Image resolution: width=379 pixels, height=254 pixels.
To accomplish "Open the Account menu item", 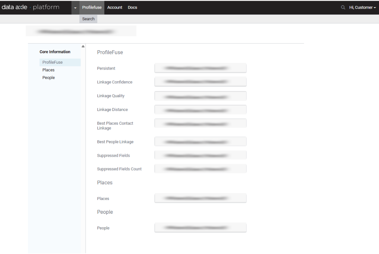I will coord(115,7).
